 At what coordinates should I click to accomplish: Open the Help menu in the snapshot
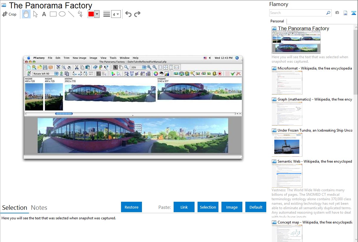tap(136, 58)
